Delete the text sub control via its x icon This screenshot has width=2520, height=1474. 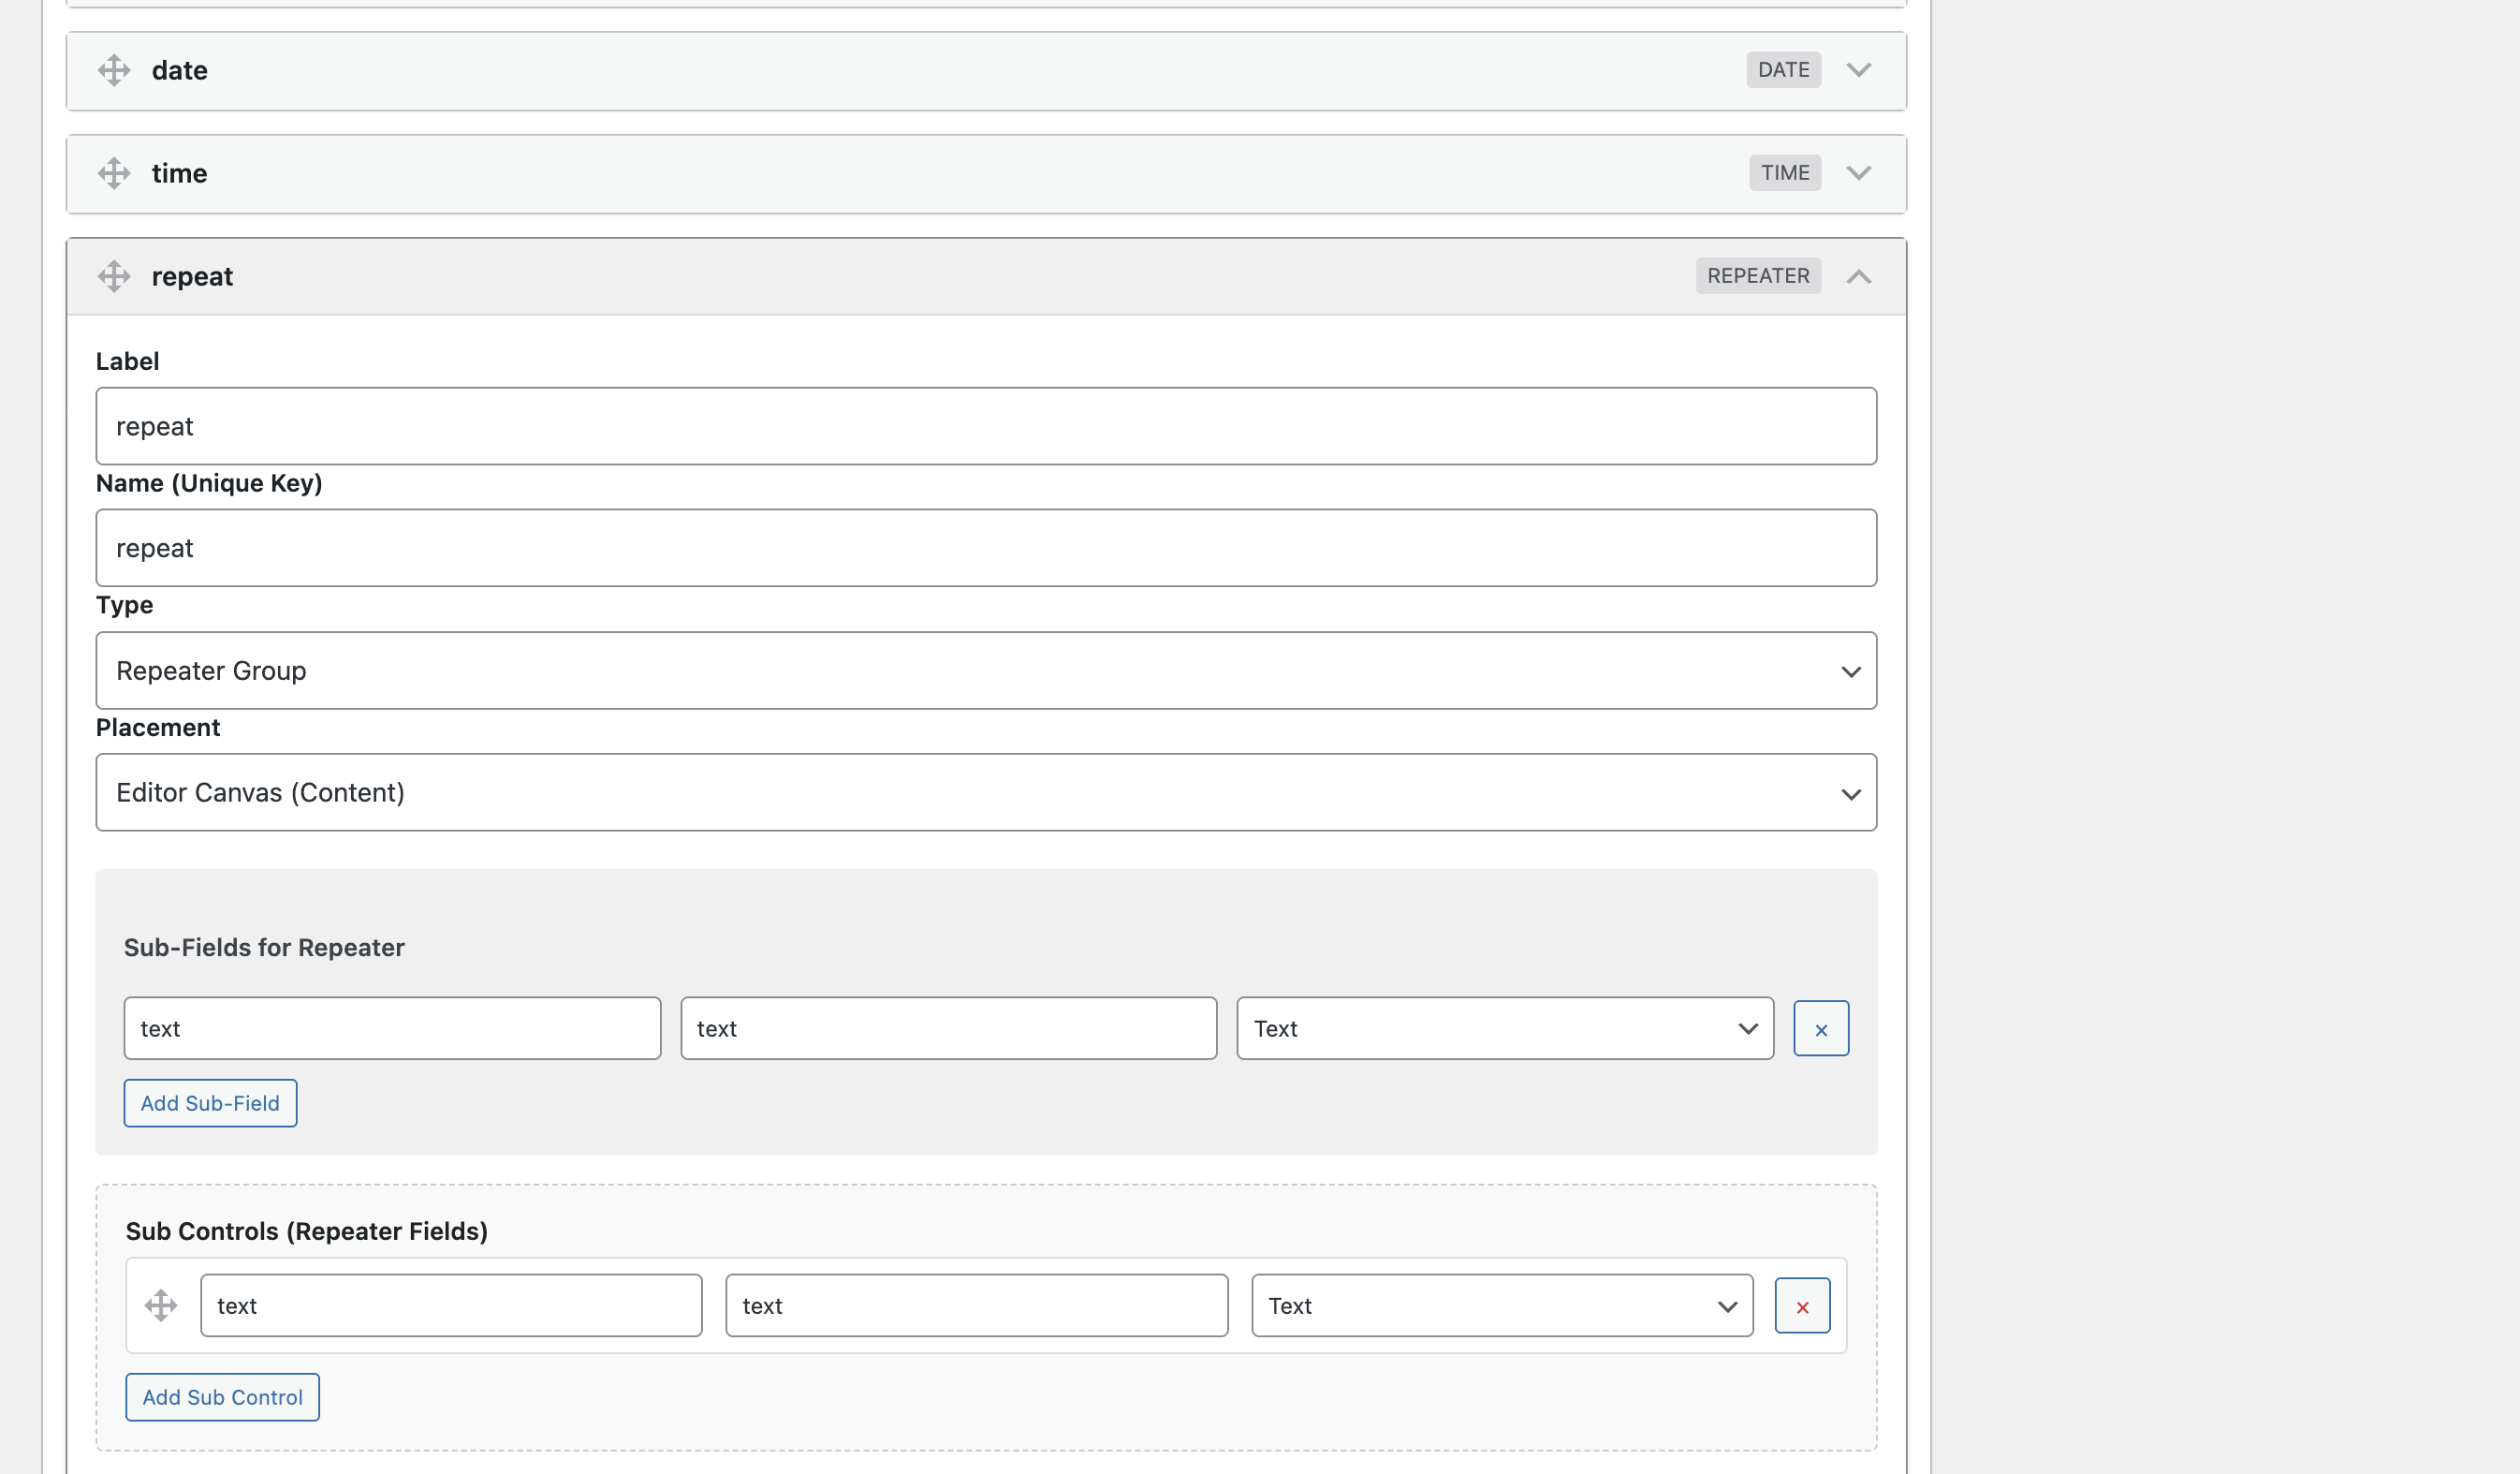pyautogui.click(x=1801, y=1304)
